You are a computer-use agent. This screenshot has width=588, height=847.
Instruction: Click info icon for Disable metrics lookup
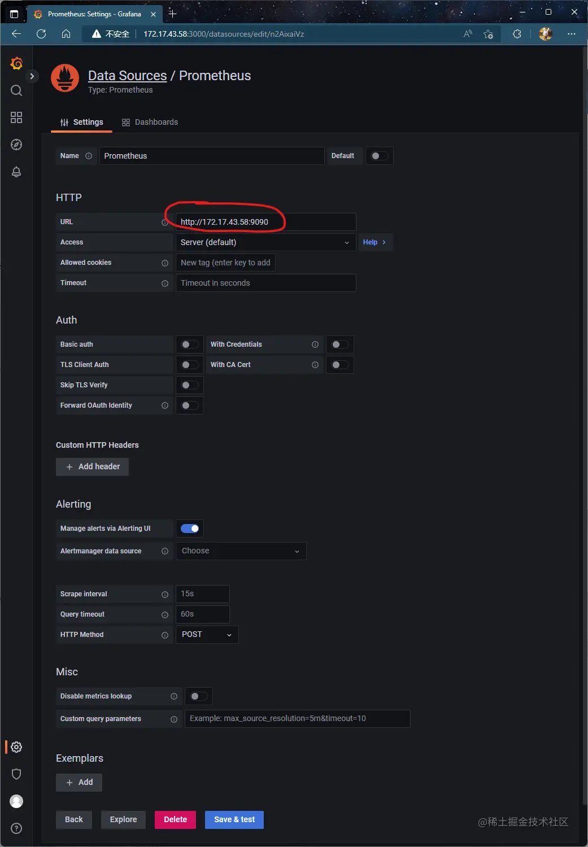pos(174,696)
